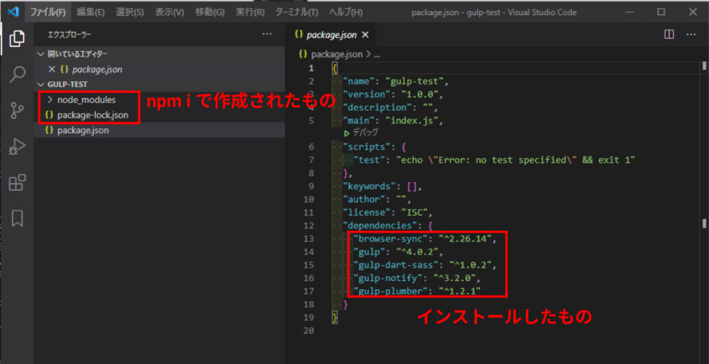This screenshot has width=709, height=364.
Task: Open the Search view in activity bar
Action: (17, 75)
